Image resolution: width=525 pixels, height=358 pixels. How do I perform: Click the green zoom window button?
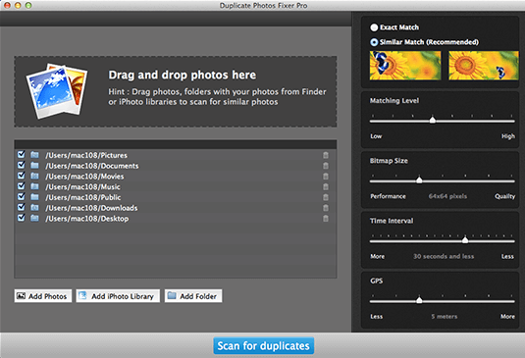pos(28,5)
